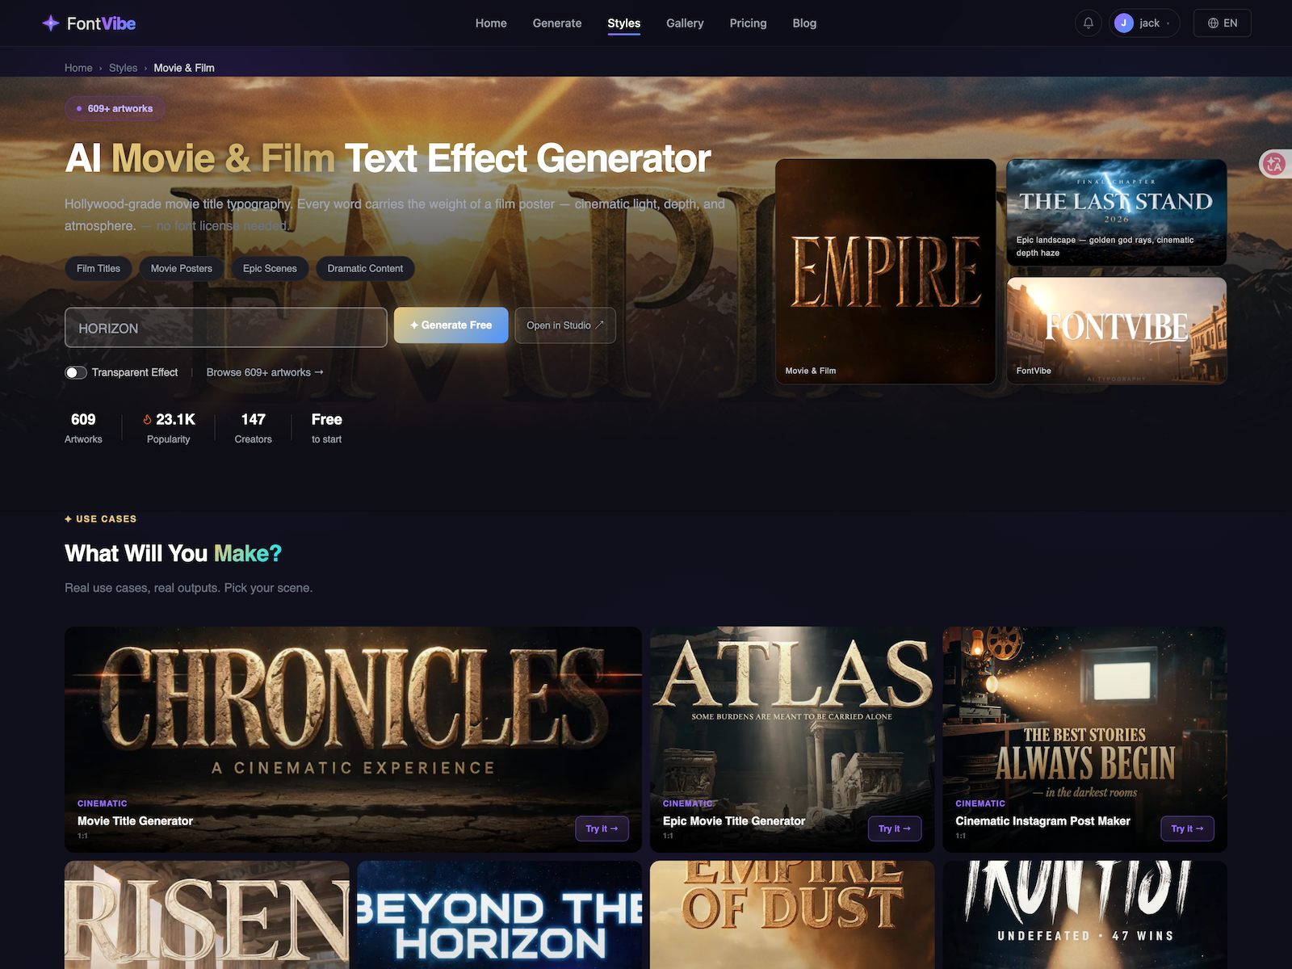
Task: Open the RISEN artwork card
Action: [x=207, y=915]
